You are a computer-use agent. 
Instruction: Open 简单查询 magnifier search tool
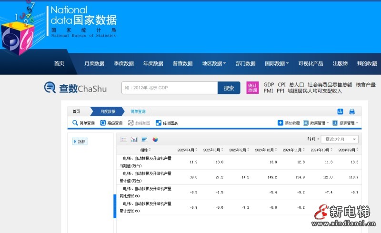tap(83, 123)
